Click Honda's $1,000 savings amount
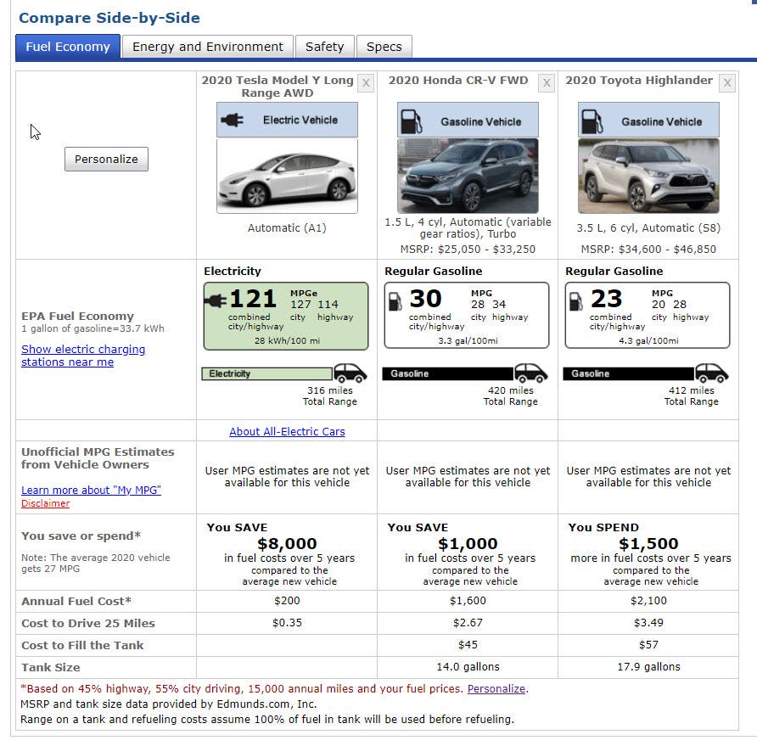This screenshot has height=746, width=757. 468,544
